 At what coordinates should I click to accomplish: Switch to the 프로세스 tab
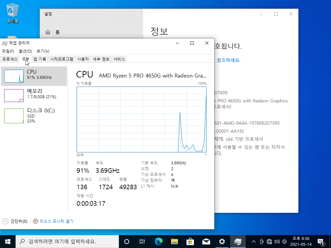click(10, 59)
